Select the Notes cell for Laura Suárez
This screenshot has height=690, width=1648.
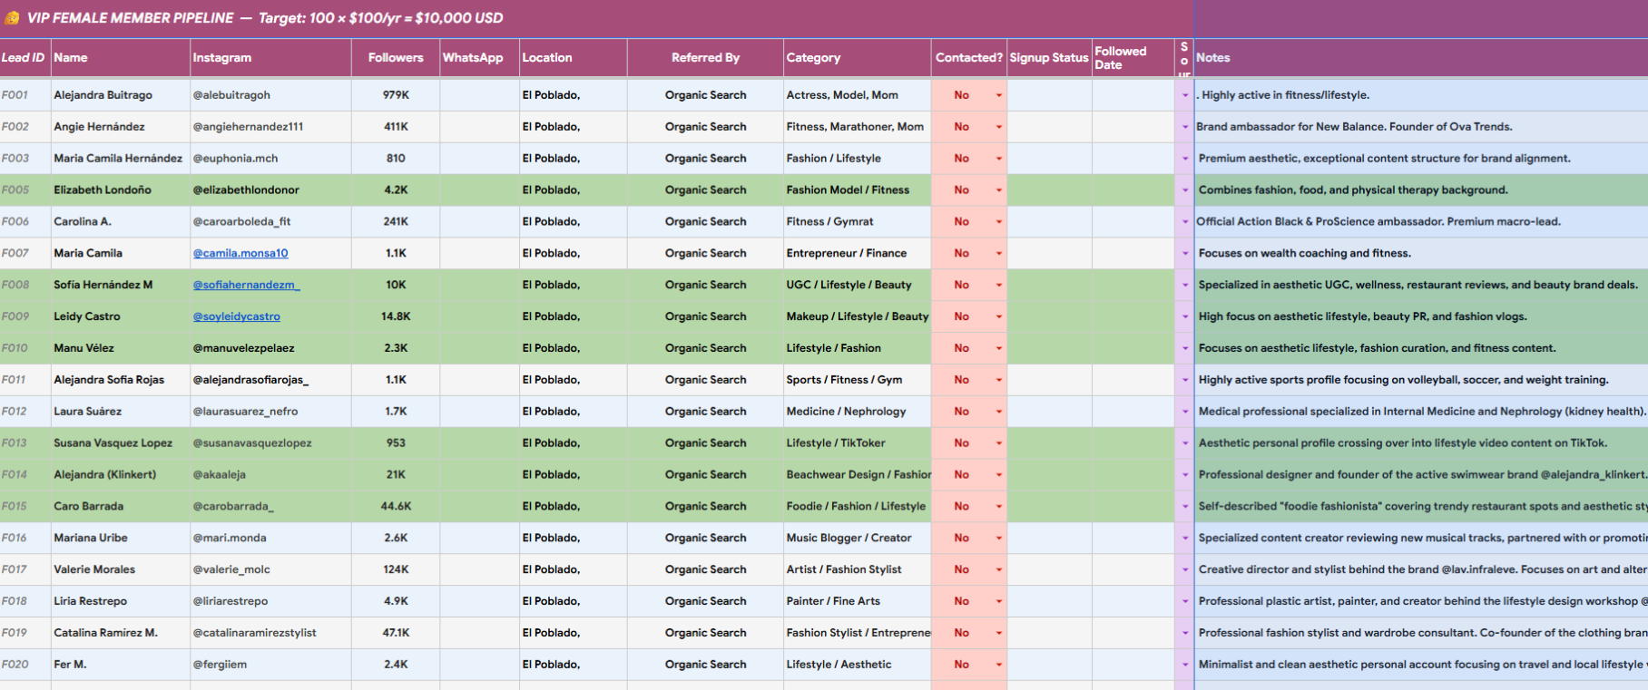click(1421, 412)
